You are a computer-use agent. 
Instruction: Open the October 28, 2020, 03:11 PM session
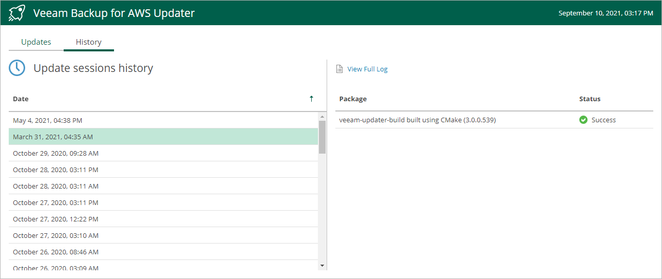pyautogui.click(x=55, y=170)
